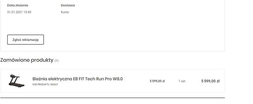Viewport: 253px width, 104px height.
Task: Click product code number 360637
Action: point(54,85)
